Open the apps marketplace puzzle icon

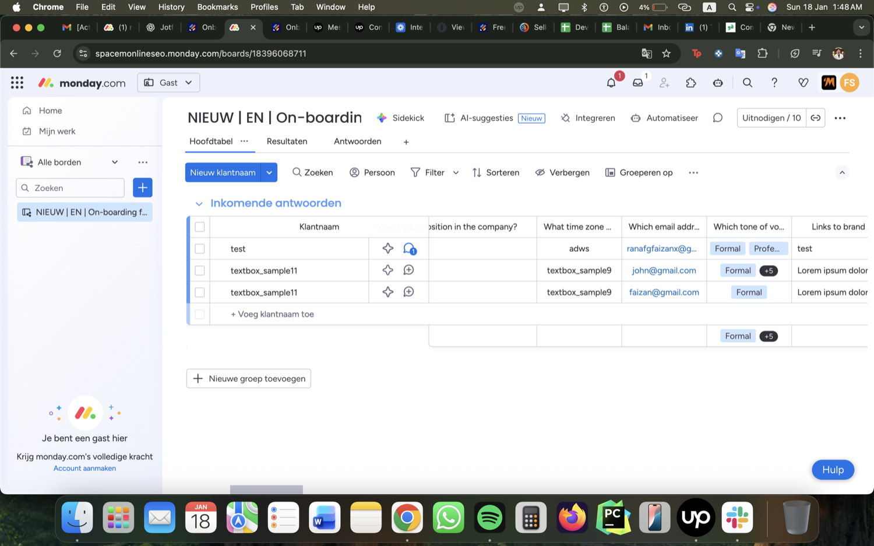691,83
